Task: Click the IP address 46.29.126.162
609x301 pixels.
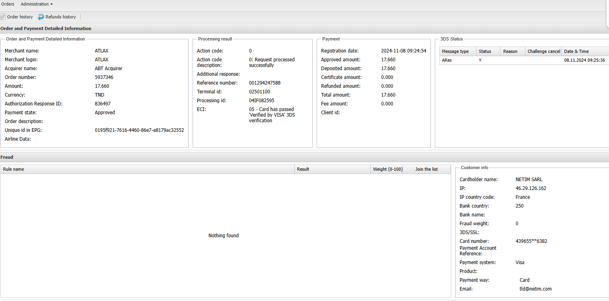Action: [x=531, y=188]
